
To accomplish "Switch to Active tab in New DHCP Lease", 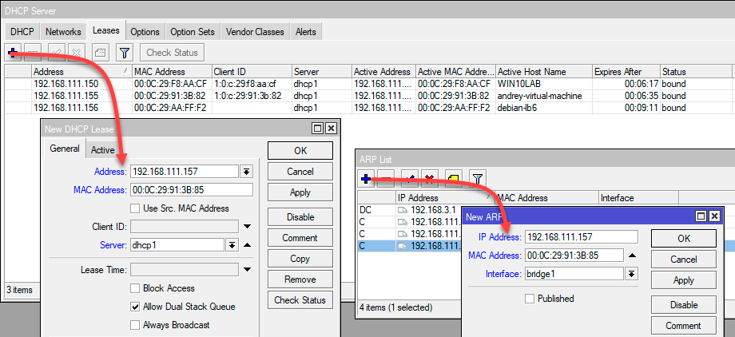I will tap(102, 150).
